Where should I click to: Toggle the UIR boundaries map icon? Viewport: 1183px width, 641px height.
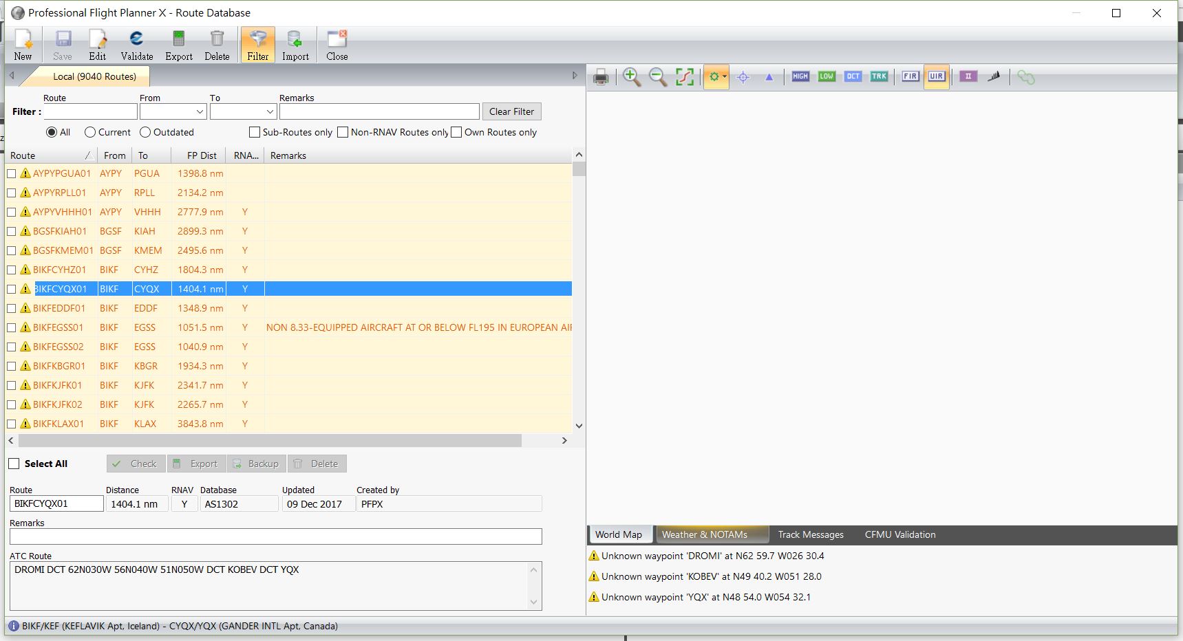pyautogui.click(x=937, y=76)
